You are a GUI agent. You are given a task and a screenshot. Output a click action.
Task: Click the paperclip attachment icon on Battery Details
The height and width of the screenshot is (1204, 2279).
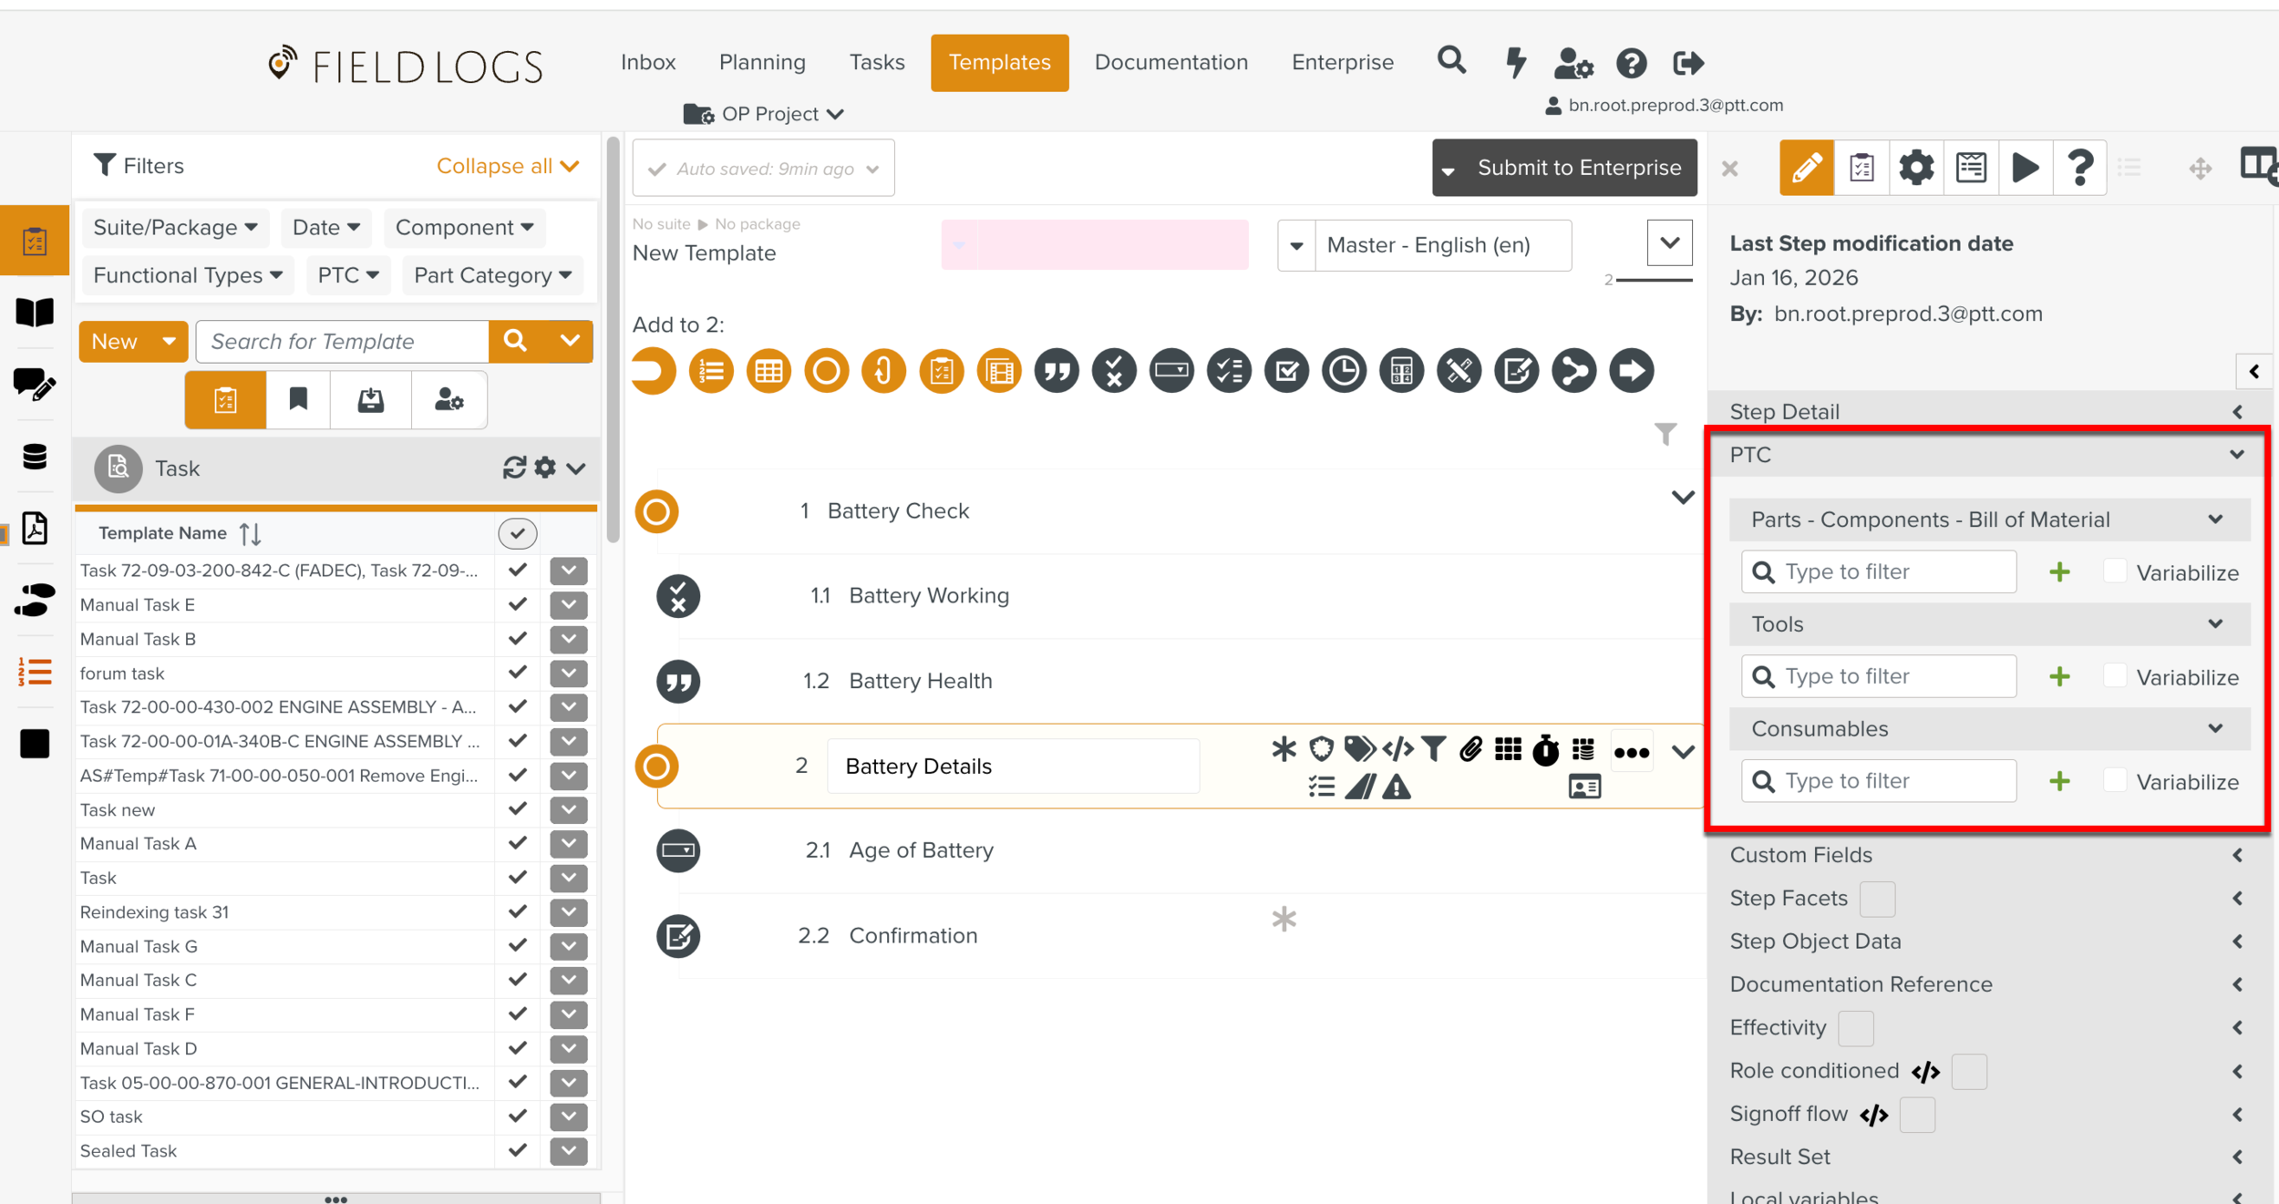pyautogui.click(x=1469, y=749)
